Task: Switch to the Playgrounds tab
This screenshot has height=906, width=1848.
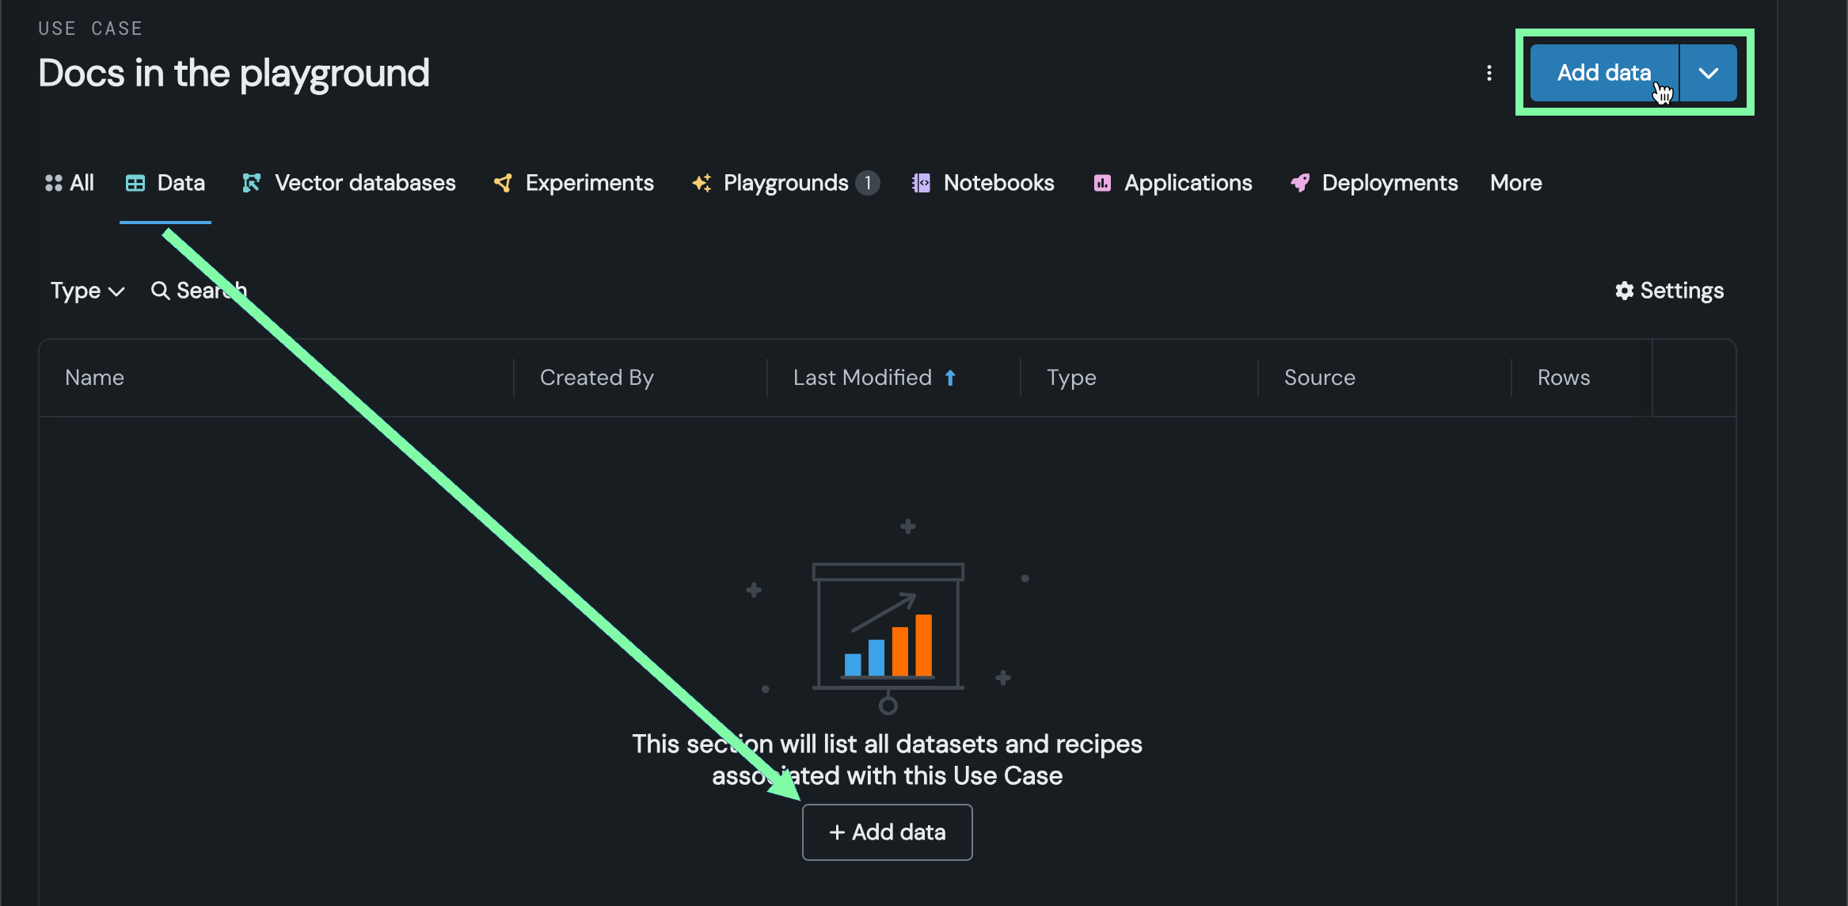Action: (x=785, y=183)
